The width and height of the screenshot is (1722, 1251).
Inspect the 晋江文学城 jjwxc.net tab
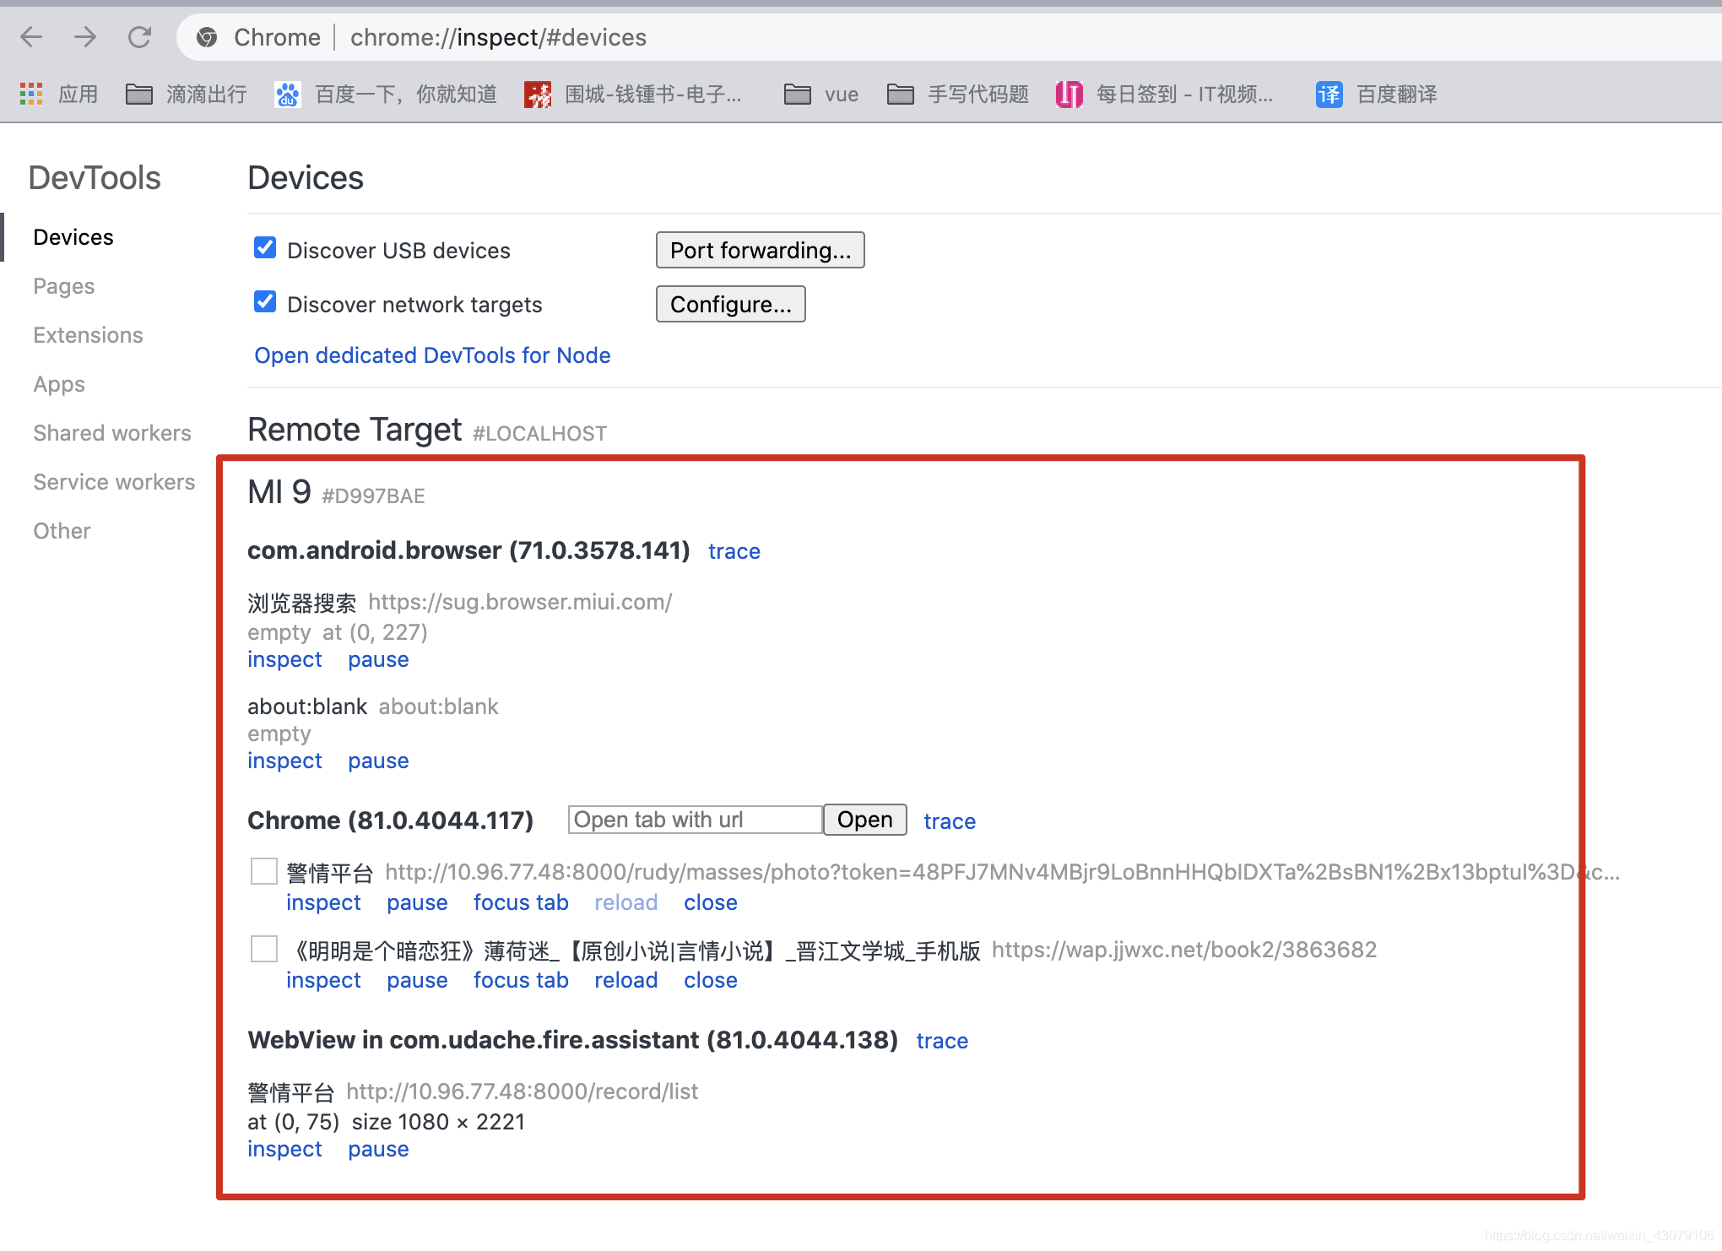(323, 980)
